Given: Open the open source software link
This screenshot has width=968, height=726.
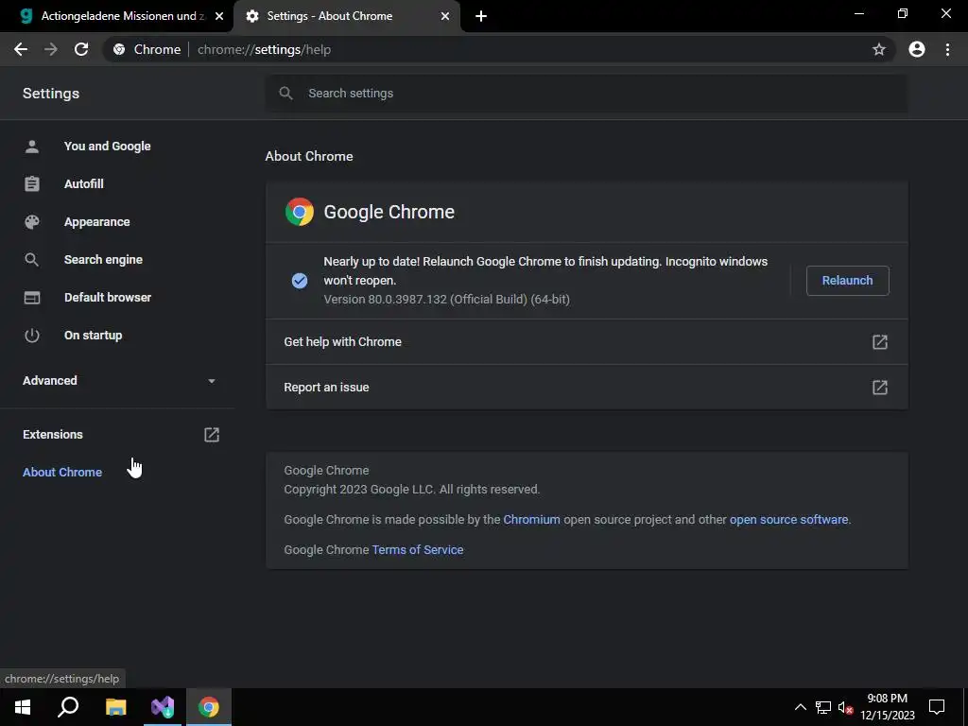Looking at the screenshot, I should [x=789, y=520].
